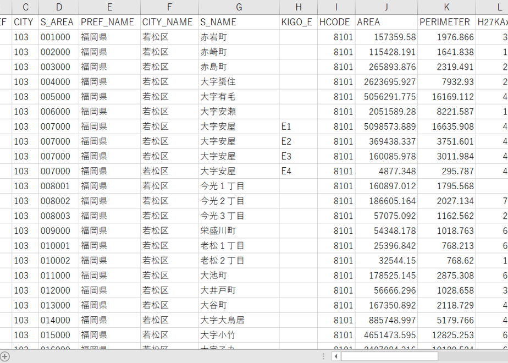Select cell containing 今光２丁目

239,201
